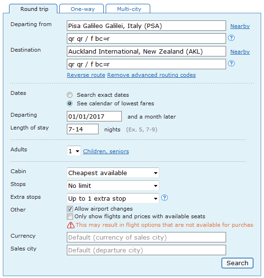Click the Children, seniors link
The image size is (264, 278).
coord(106,151)
